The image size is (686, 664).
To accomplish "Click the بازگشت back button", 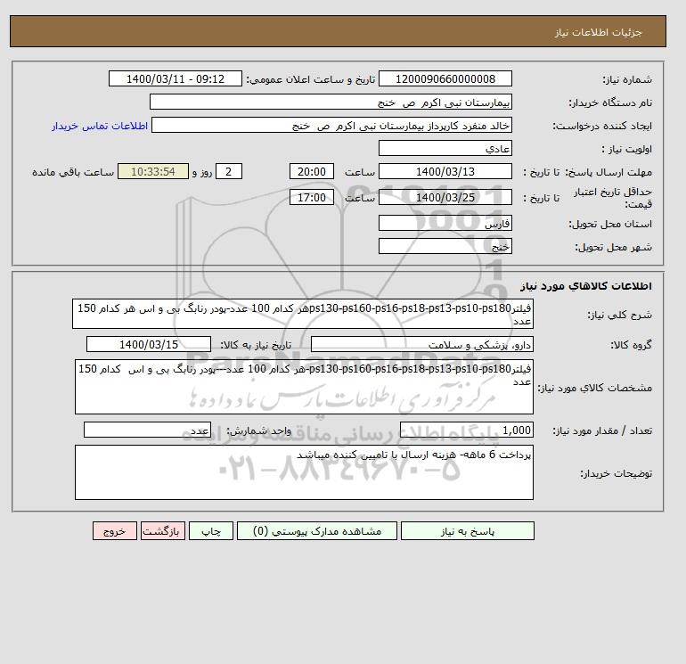I will click(163, 530).
